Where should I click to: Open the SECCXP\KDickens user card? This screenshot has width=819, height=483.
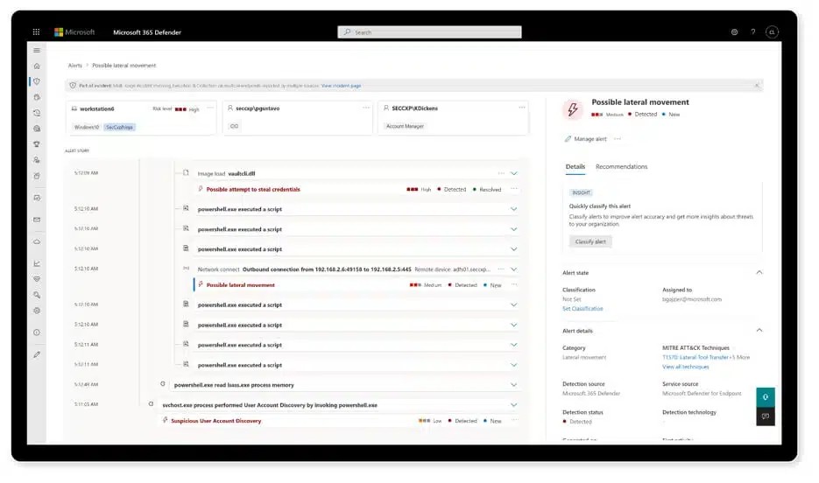tap(453, 118)
